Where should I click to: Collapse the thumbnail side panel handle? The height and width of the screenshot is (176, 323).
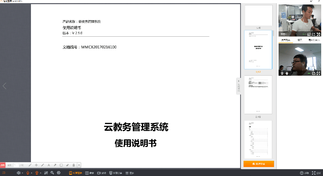click(239, 86)
